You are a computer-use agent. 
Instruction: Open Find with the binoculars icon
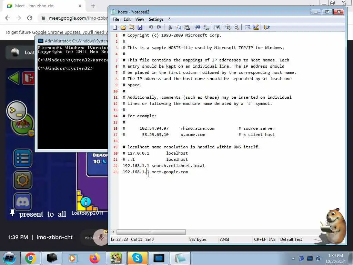click(x=198, y=27)
